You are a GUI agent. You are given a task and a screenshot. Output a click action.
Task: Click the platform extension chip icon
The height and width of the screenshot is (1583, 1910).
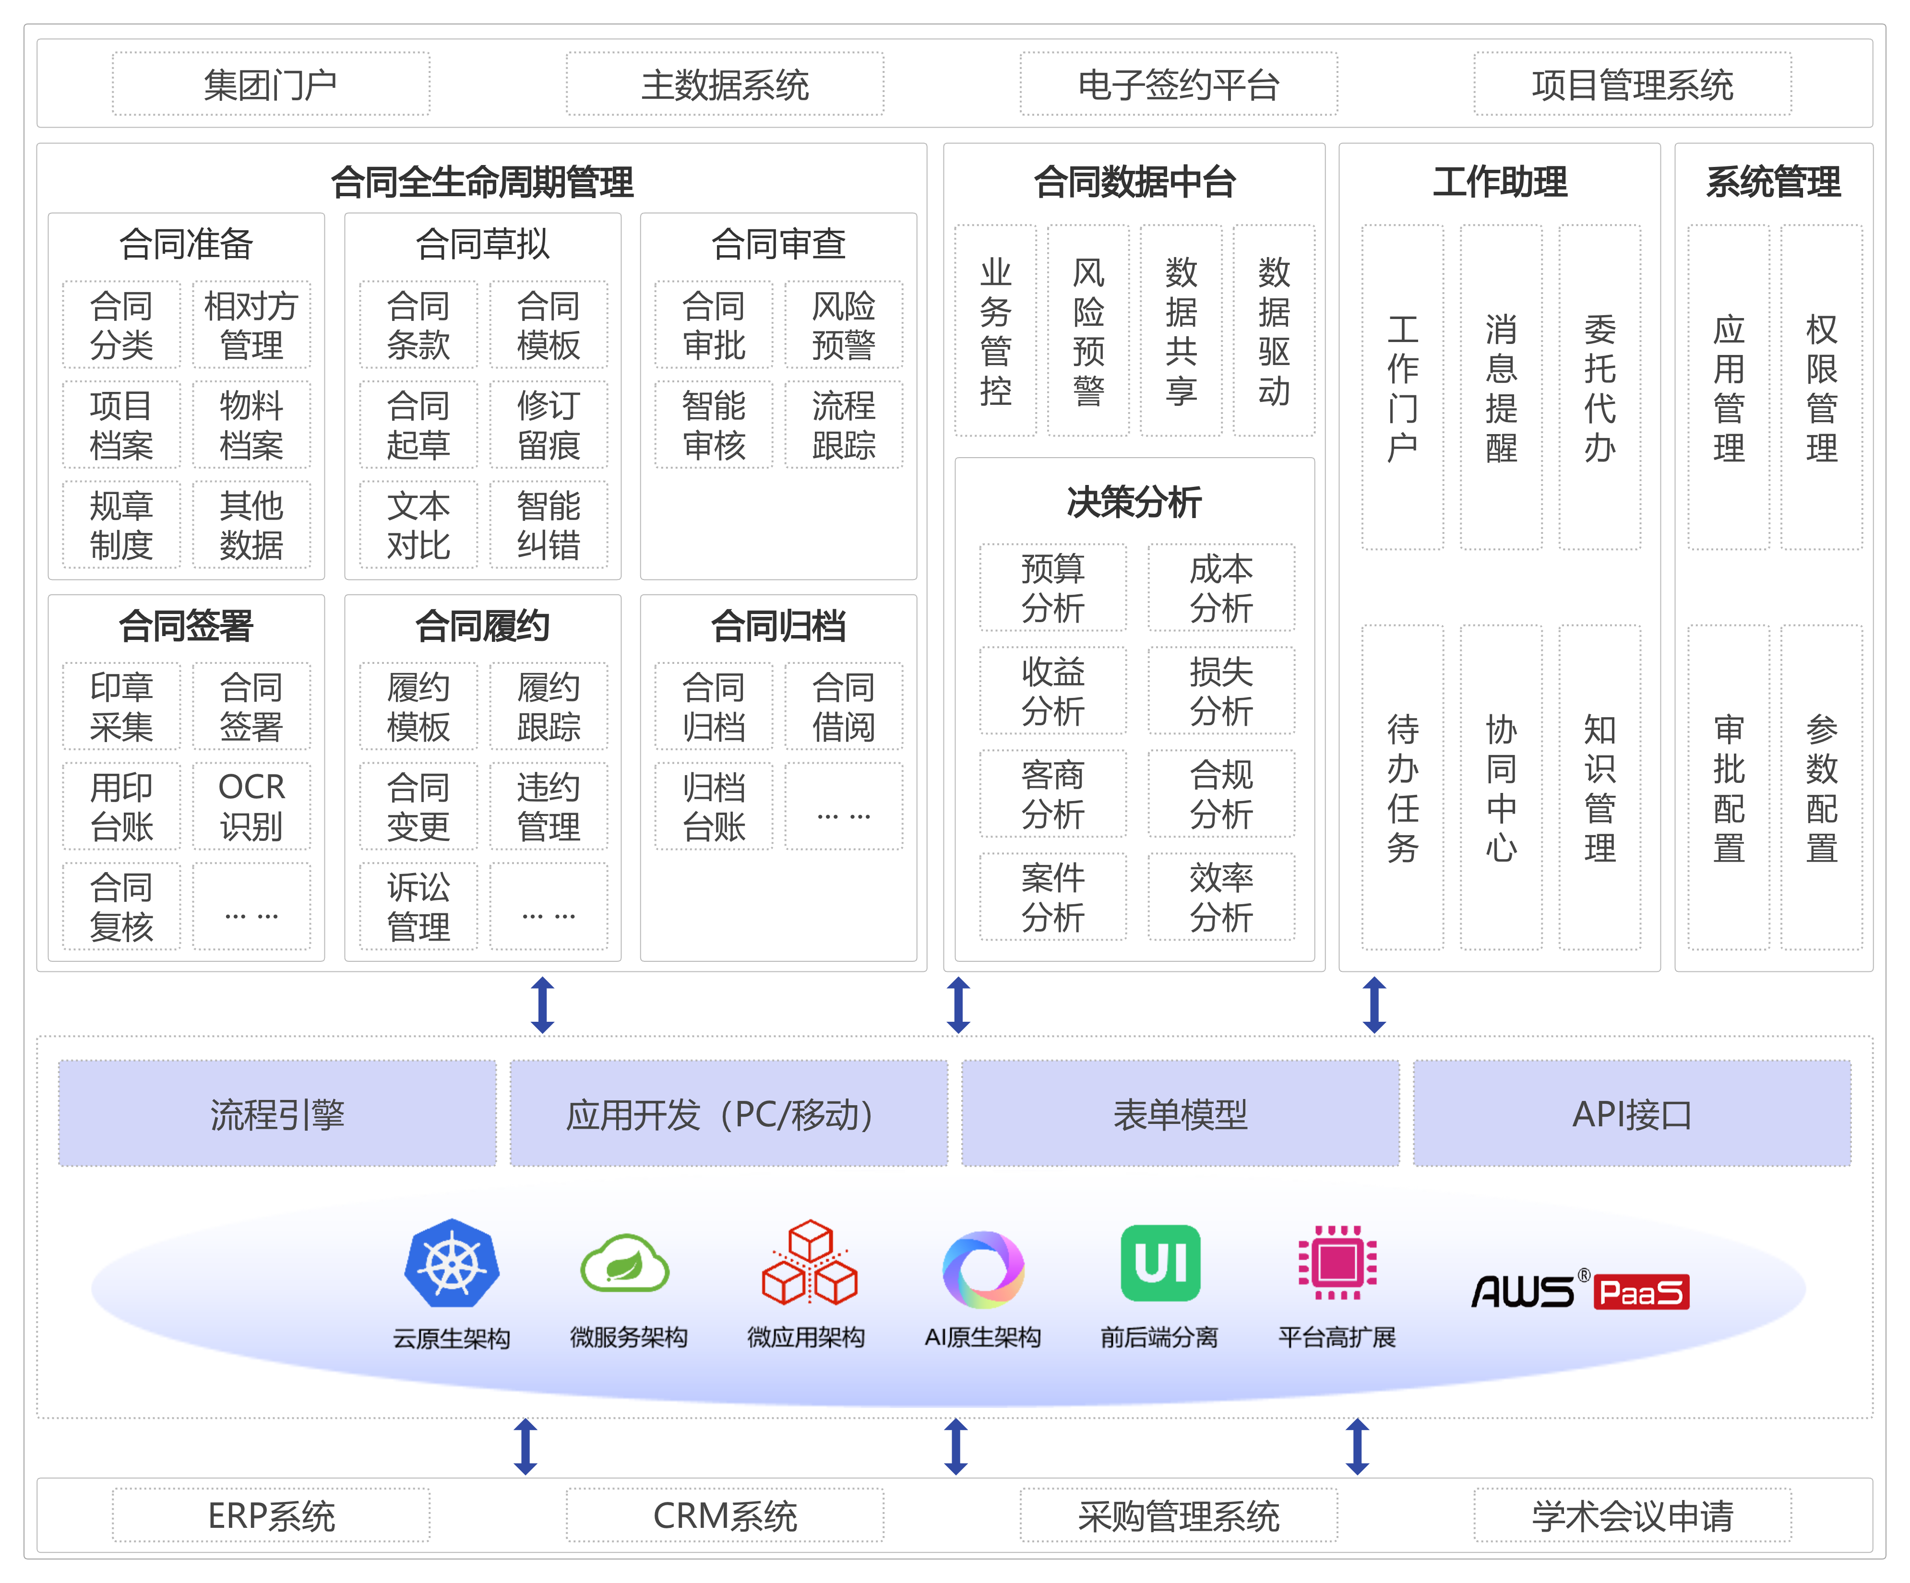pos(1337,1262)
